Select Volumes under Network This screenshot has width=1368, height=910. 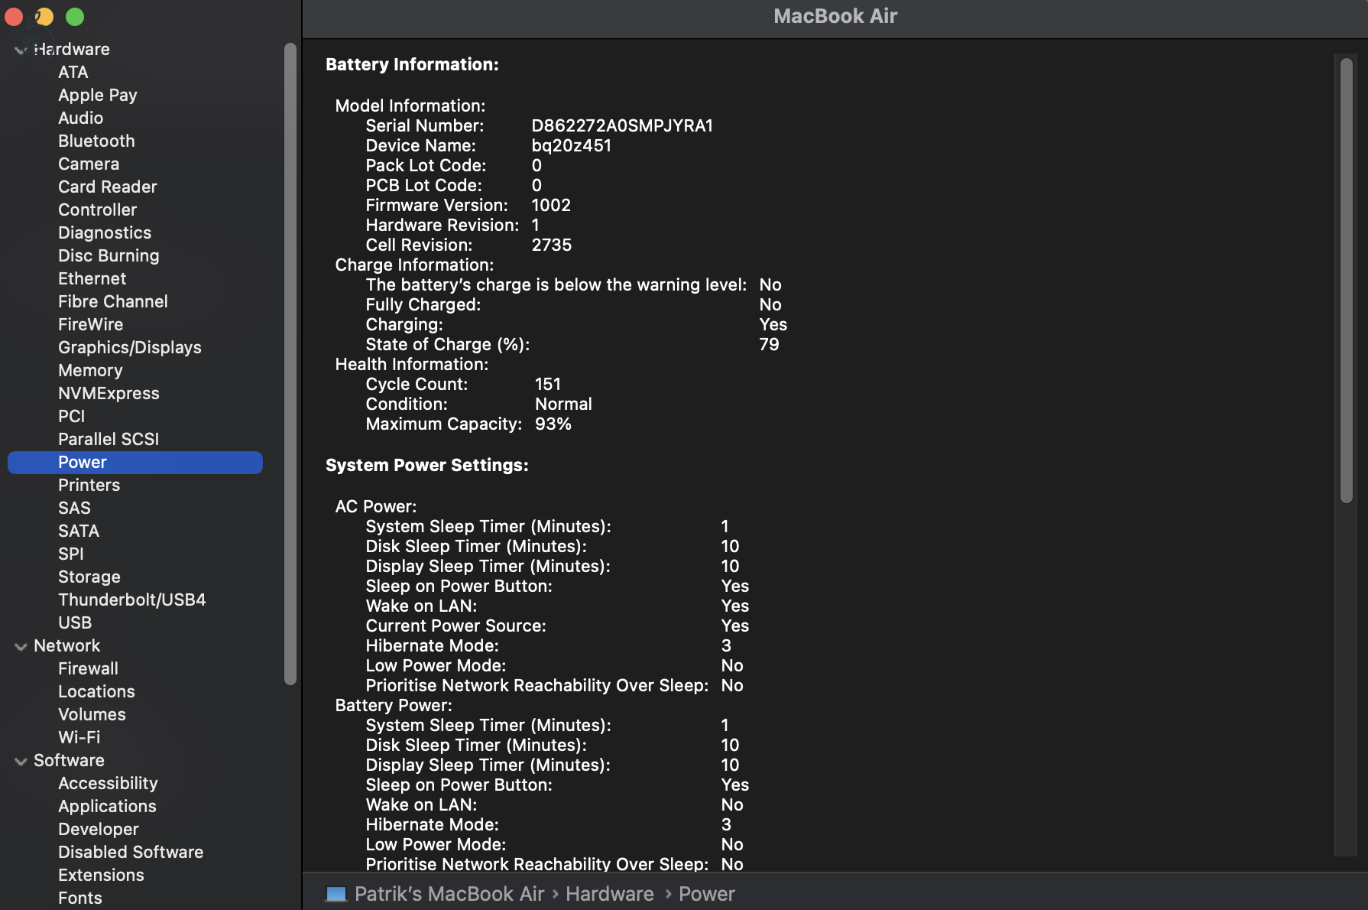coord(92,714)
